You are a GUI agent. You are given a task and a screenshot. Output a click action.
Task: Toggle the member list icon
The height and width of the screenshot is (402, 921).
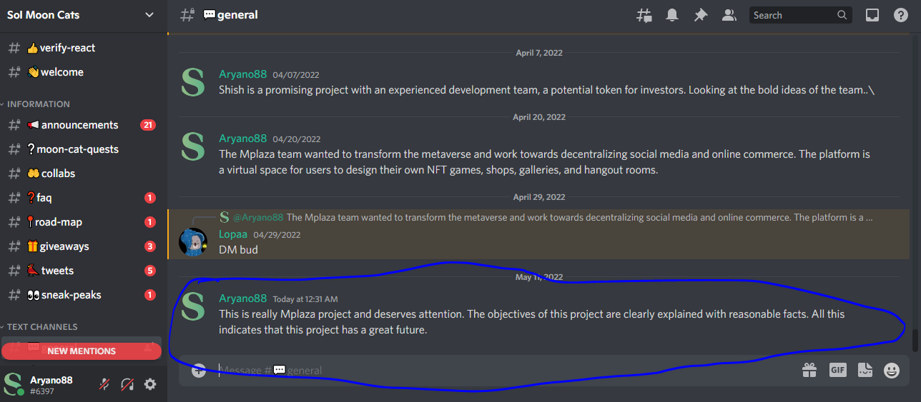[729, 15]
